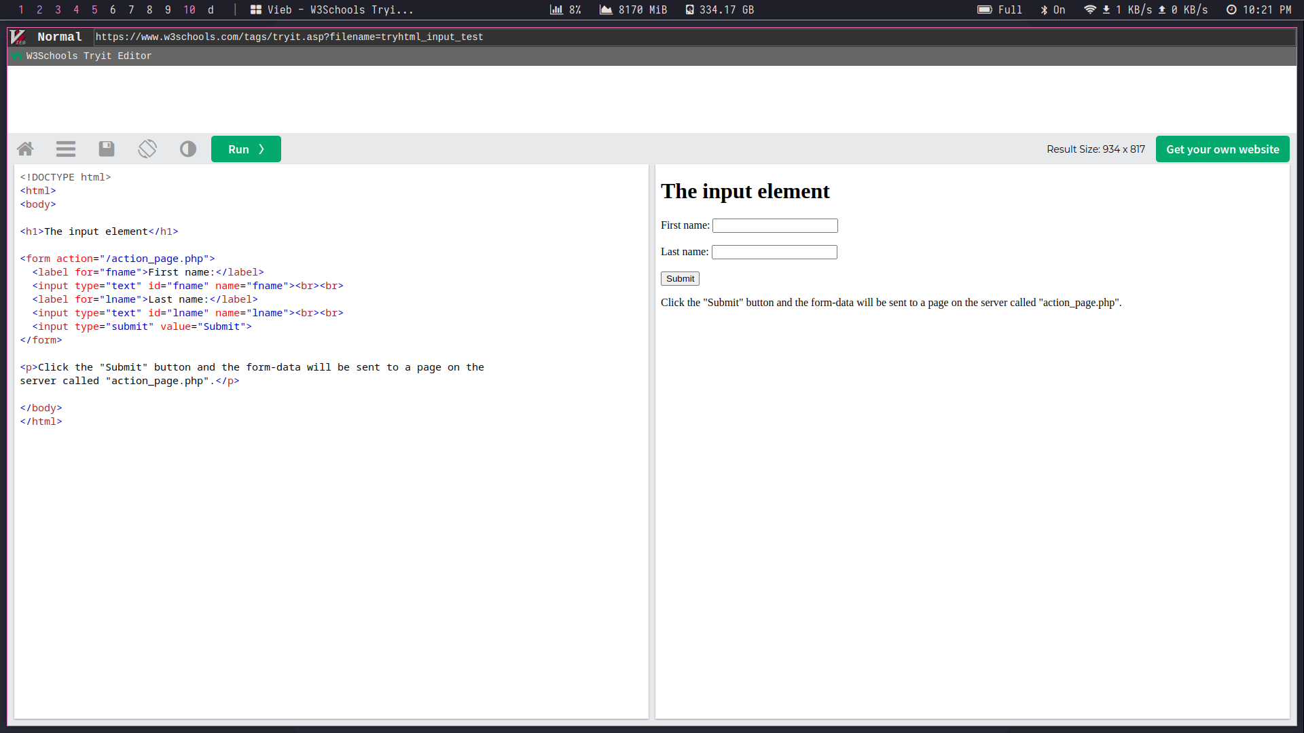The height and width of the screenshot is (733, 1304).
Task: Click the clock in status bar
Action: (x=1258, y=10)
